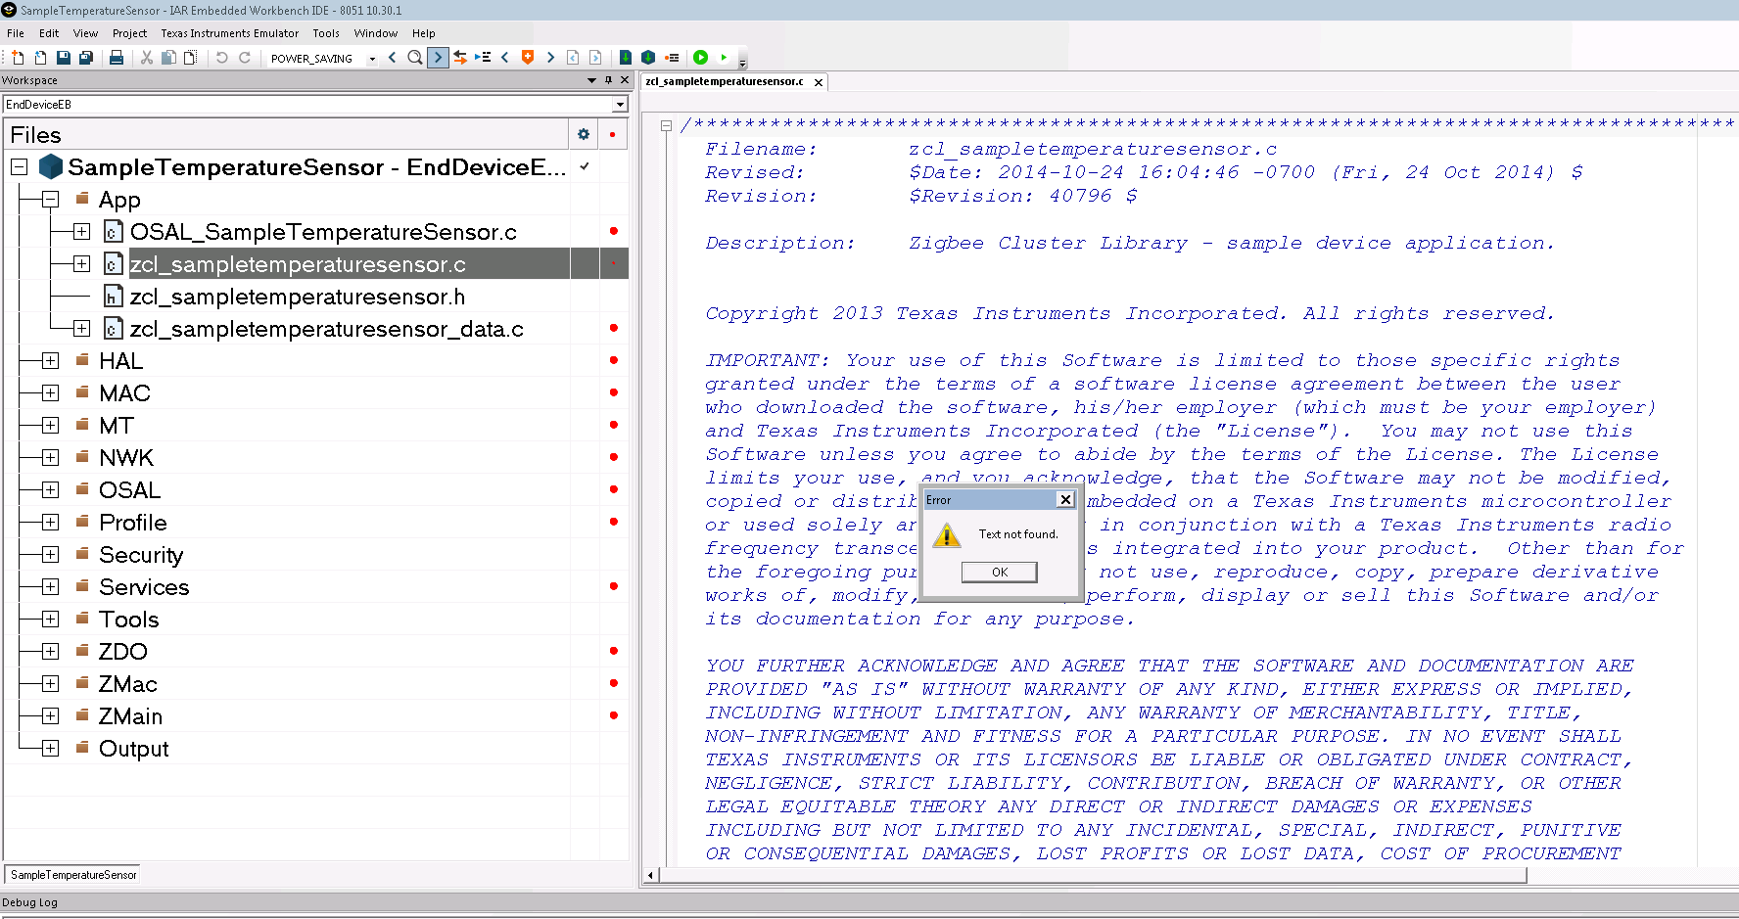This screenshot has height=919, width=1739.
Task: Close the Workspace panel
Action: [625, 80]
